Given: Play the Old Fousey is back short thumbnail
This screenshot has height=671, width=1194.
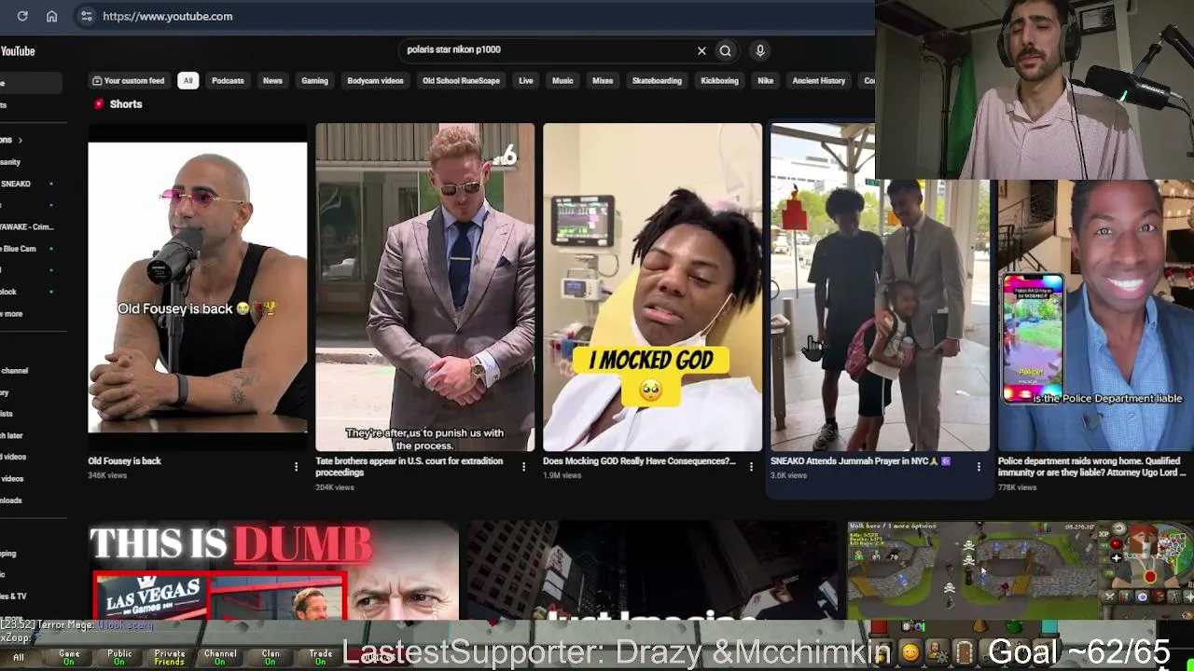Looking at the screenshot, I should [x=197, y=287].
